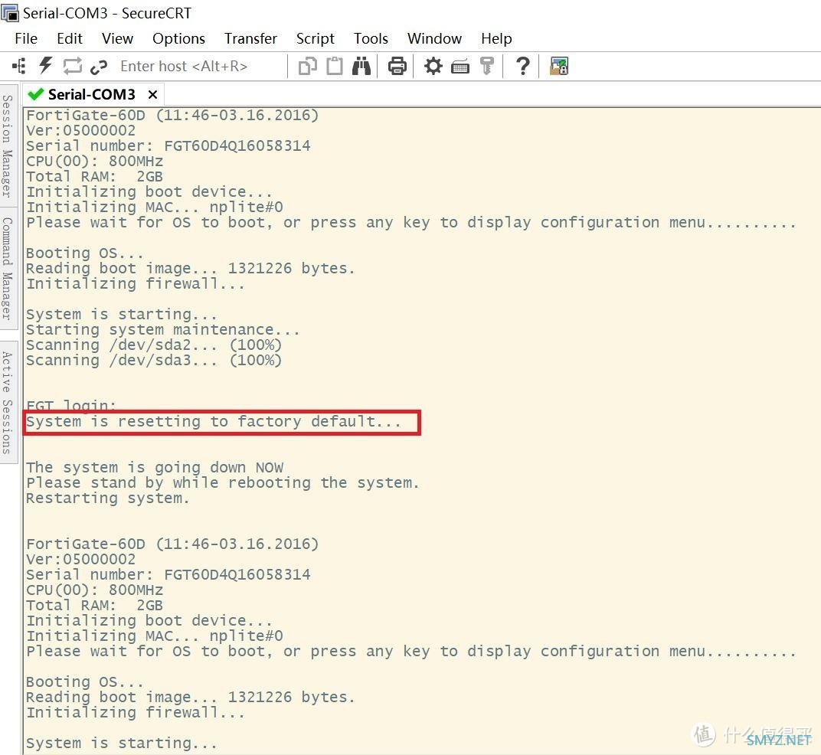Click the Disconnect chain link icon

pyautogui.click(x=99, y=67)
